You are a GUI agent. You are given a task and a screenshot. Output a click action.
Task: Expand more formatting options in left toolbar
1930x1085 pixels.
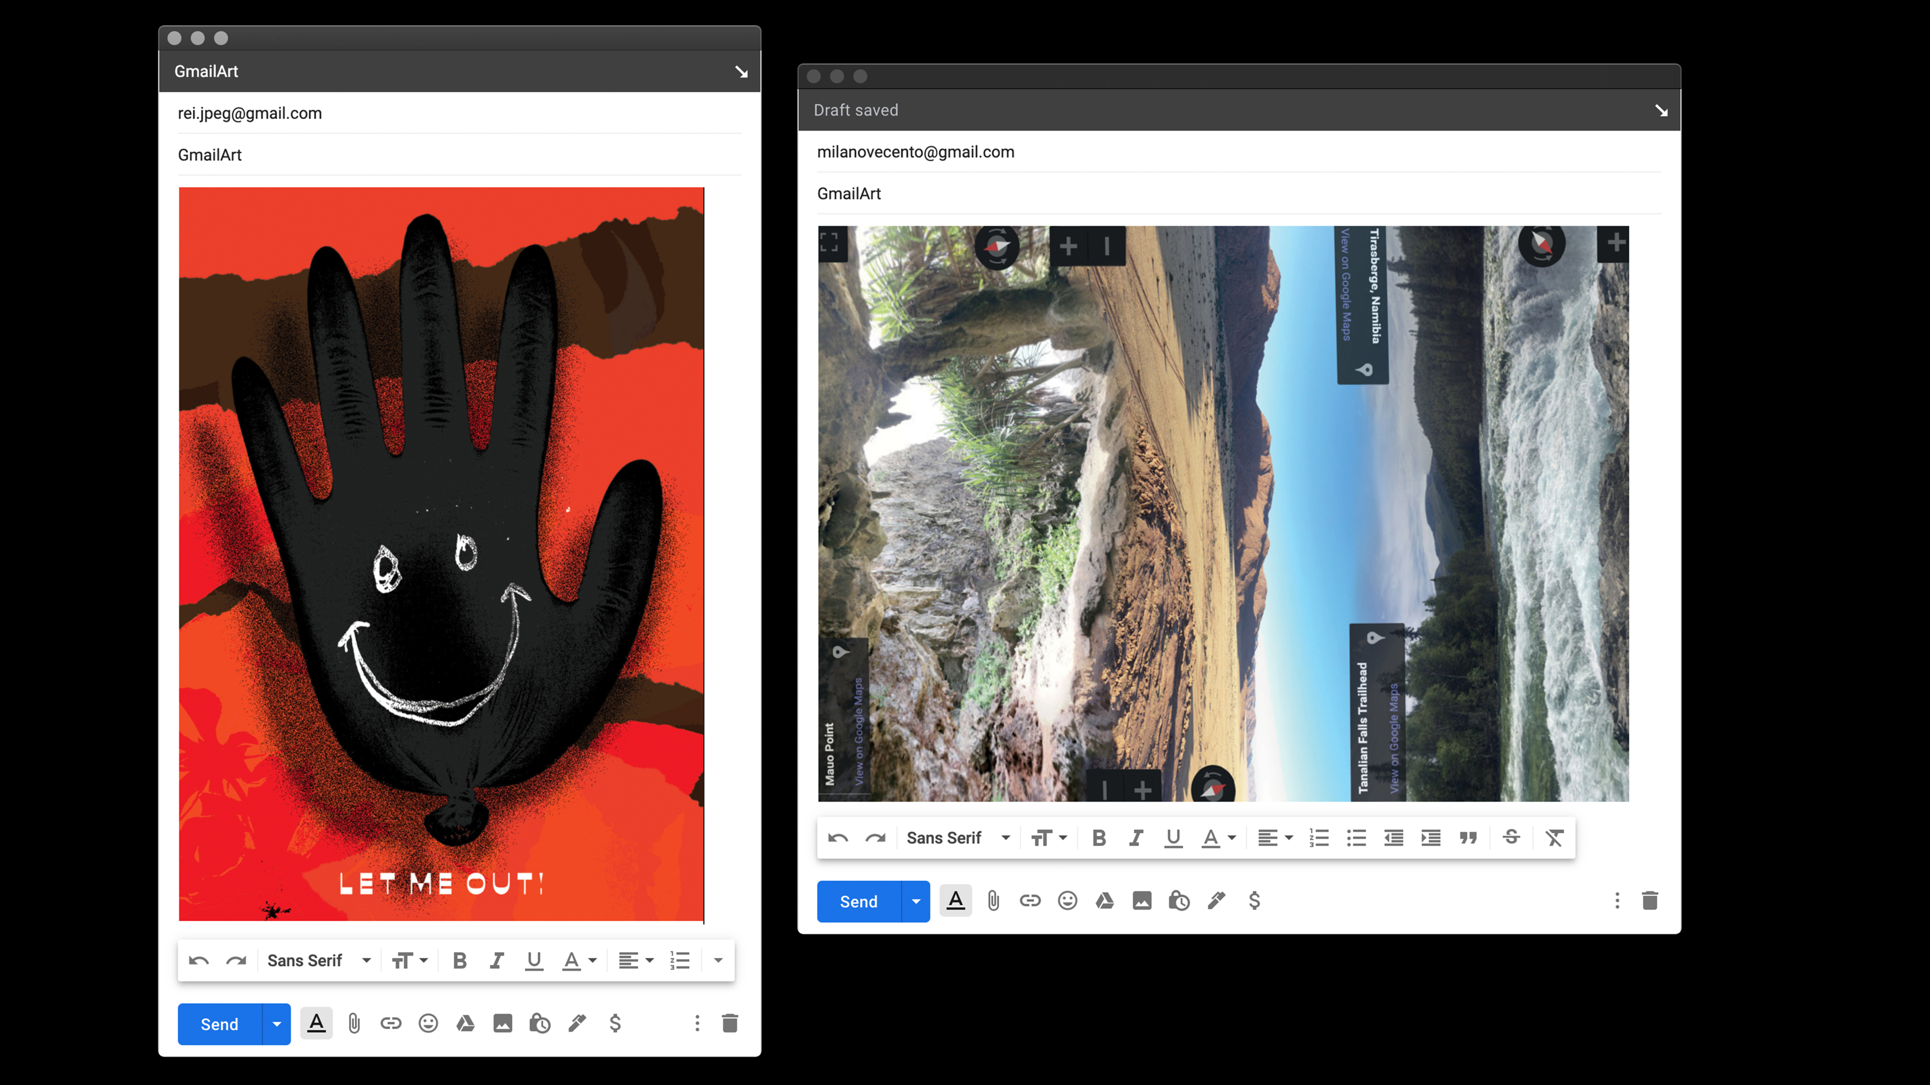718,960
